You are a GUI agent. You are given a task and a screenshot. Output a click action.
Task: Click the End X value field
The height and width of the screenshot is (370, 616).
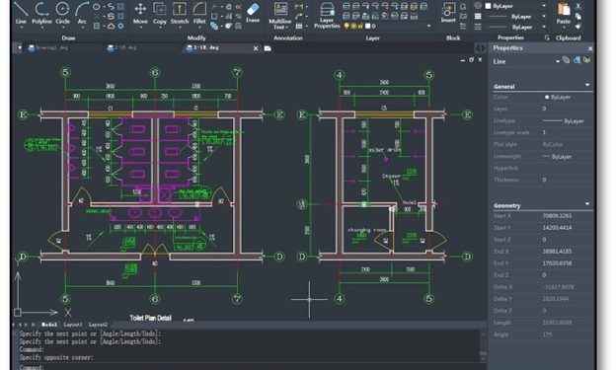(567, 252)
